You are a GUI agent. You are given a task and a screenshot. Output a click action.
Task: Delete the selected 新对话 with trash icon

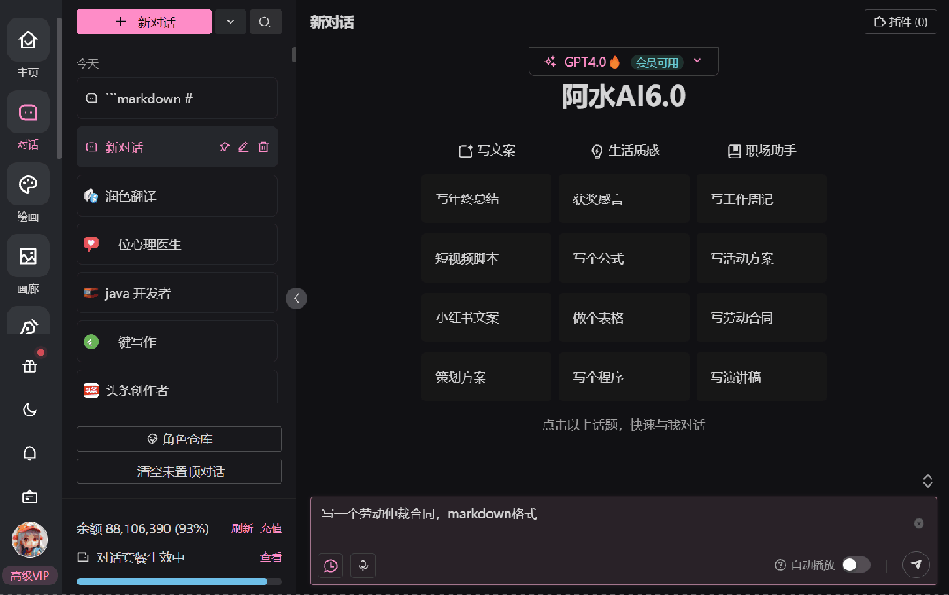263,147
